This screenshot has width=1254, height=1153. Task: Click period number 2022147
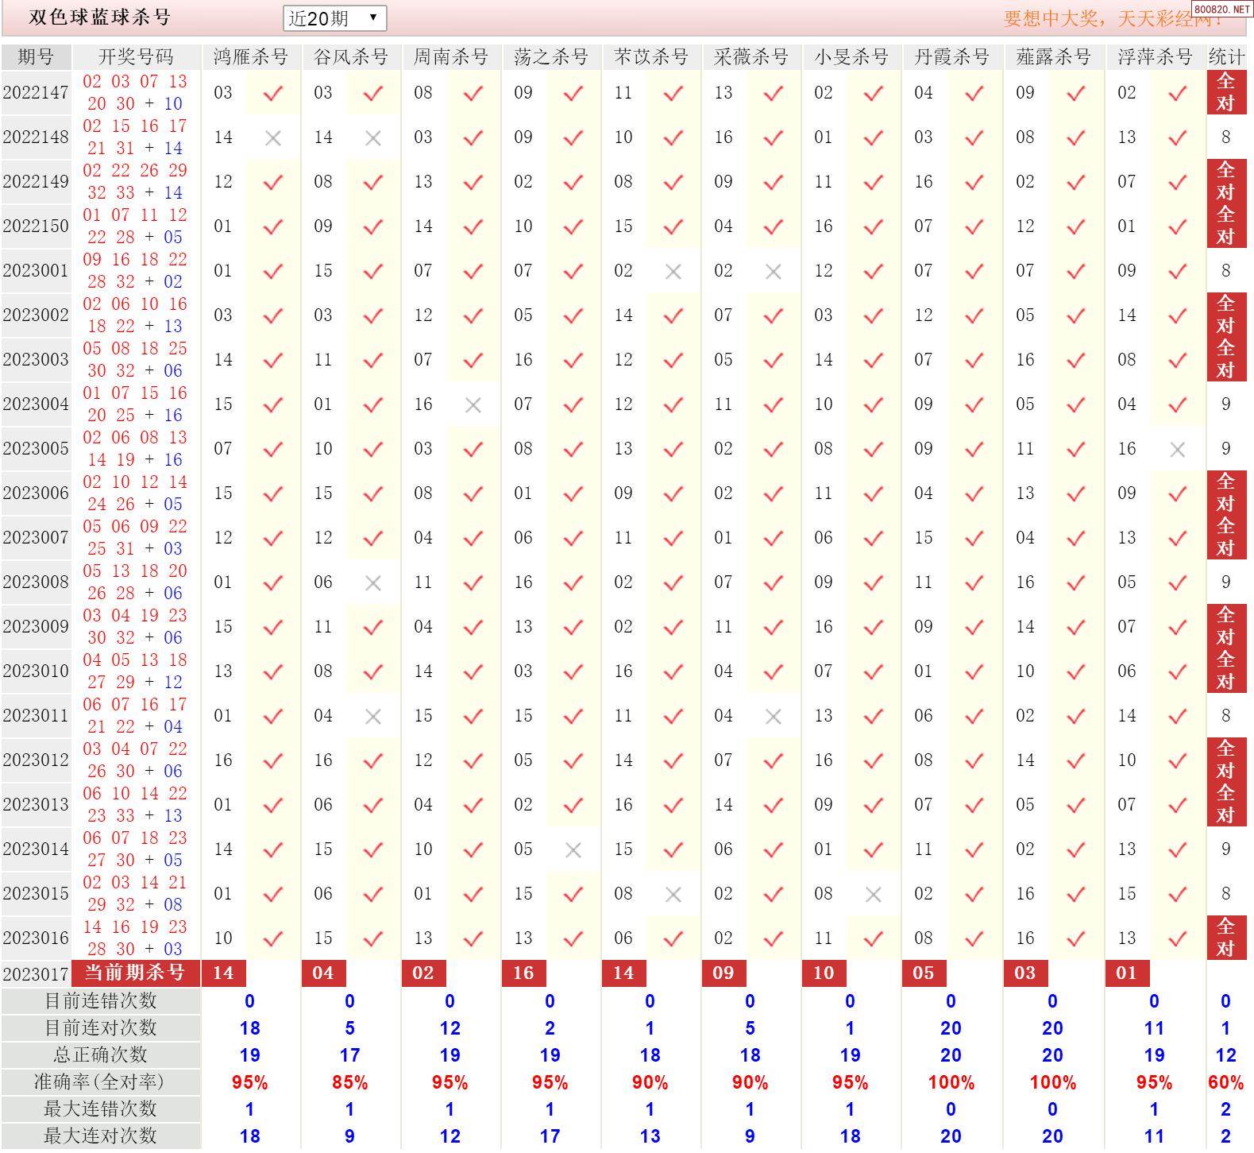click(36, 92)
